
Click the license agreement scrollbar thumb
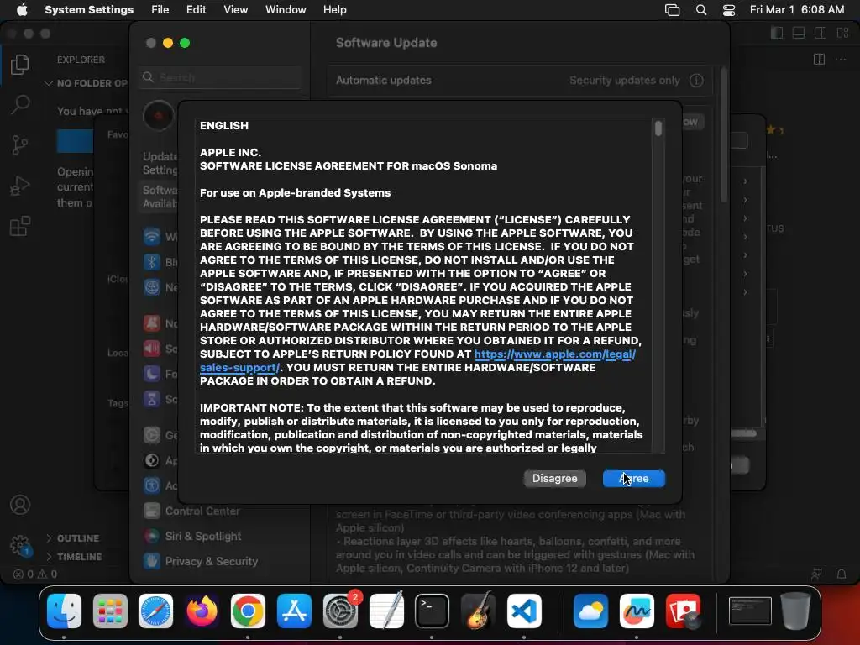658,128
